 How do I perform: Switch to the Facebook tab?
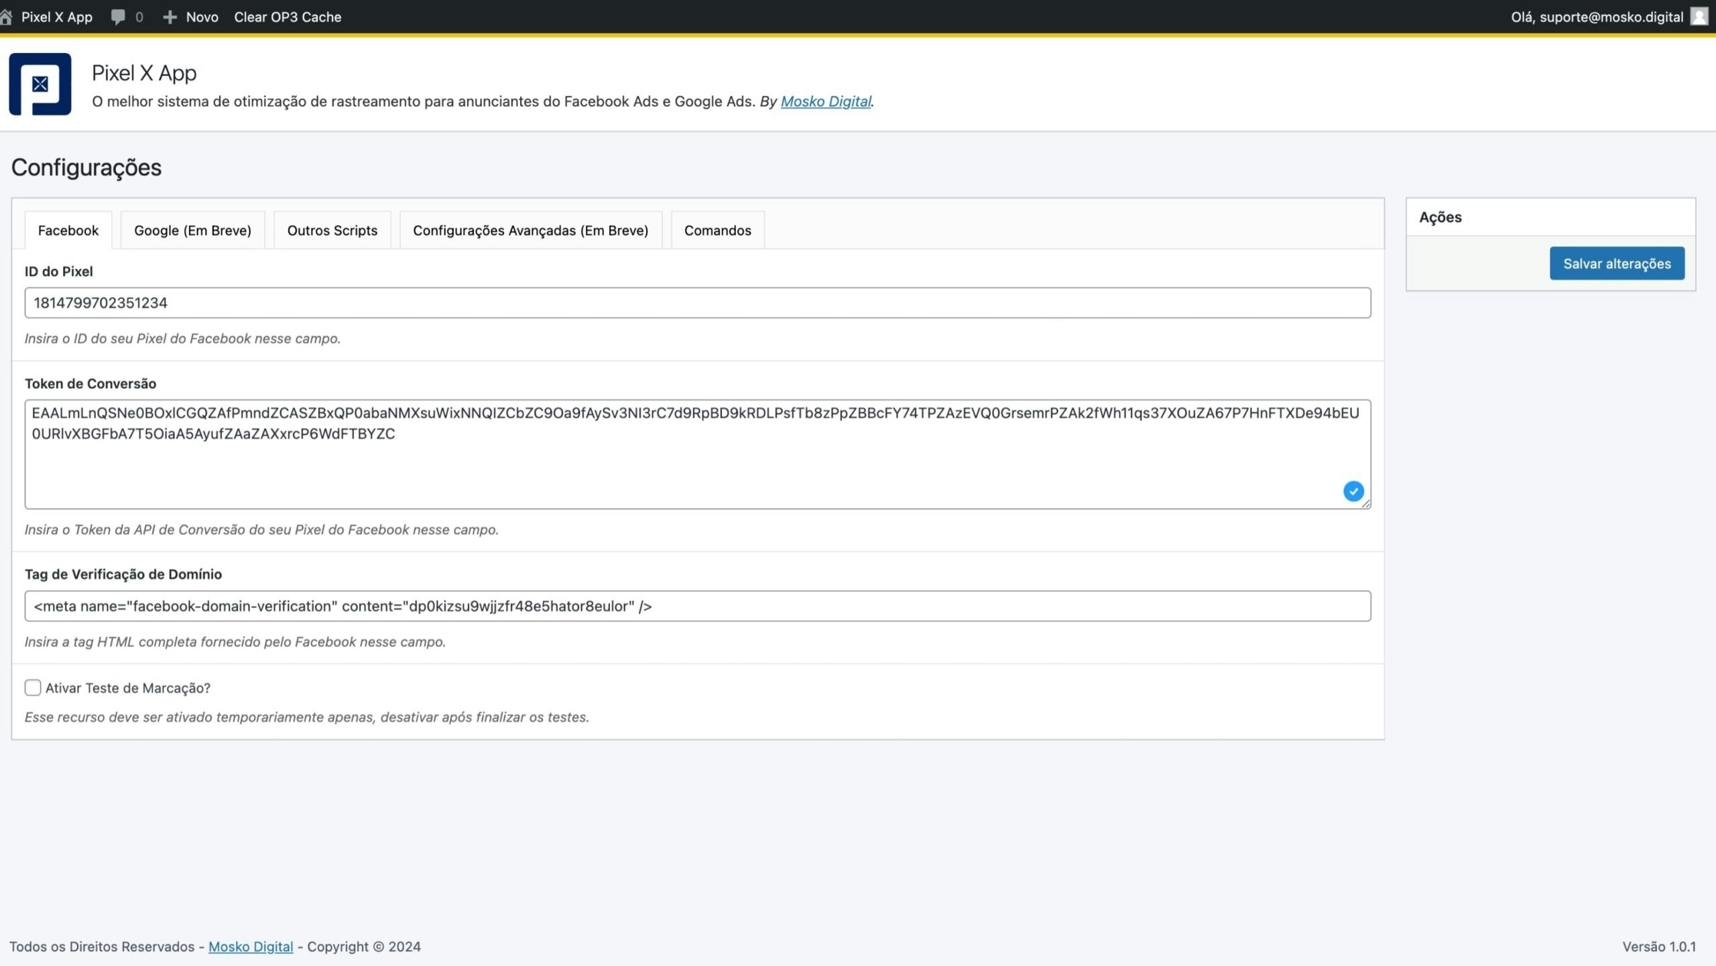pyautogui.click(x=68, y=231)
